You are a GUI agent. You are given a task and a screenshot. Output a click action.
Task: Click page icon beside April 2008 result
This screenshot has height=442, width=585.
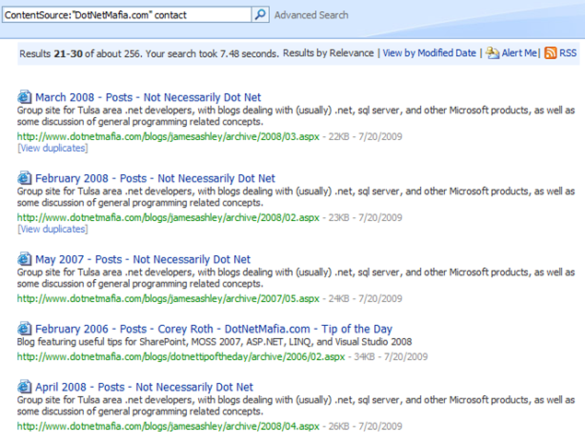click(x=24, y=387)
